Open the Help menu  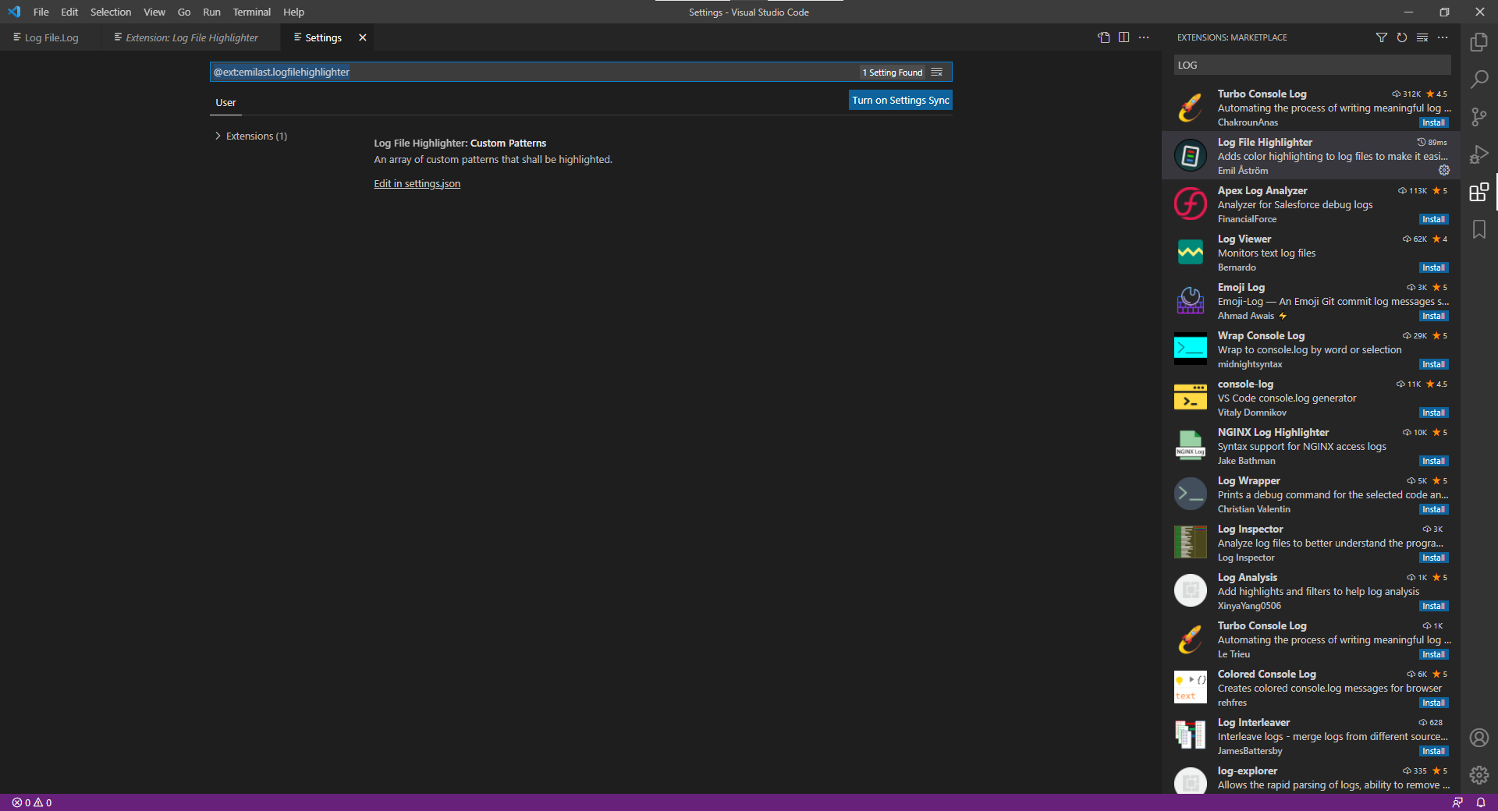click(x=293, y=12)
